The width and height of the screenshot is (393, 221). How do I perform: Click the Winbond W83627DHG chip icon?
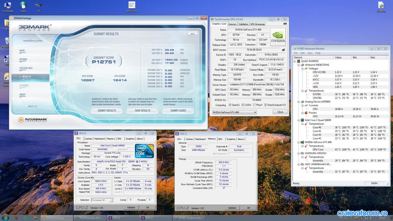pyautogui.click(x=302, y=65)
